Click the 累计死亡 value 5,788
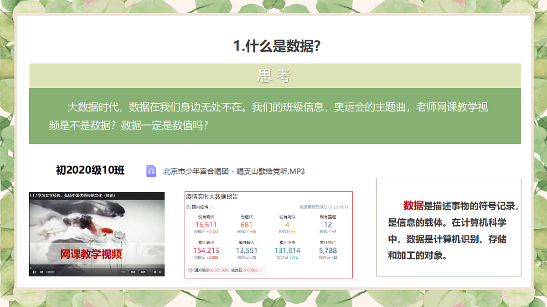 328,251
